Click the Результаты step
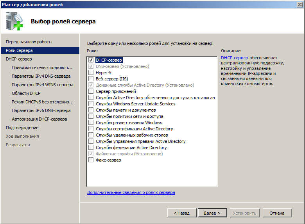 click(18, 145)
